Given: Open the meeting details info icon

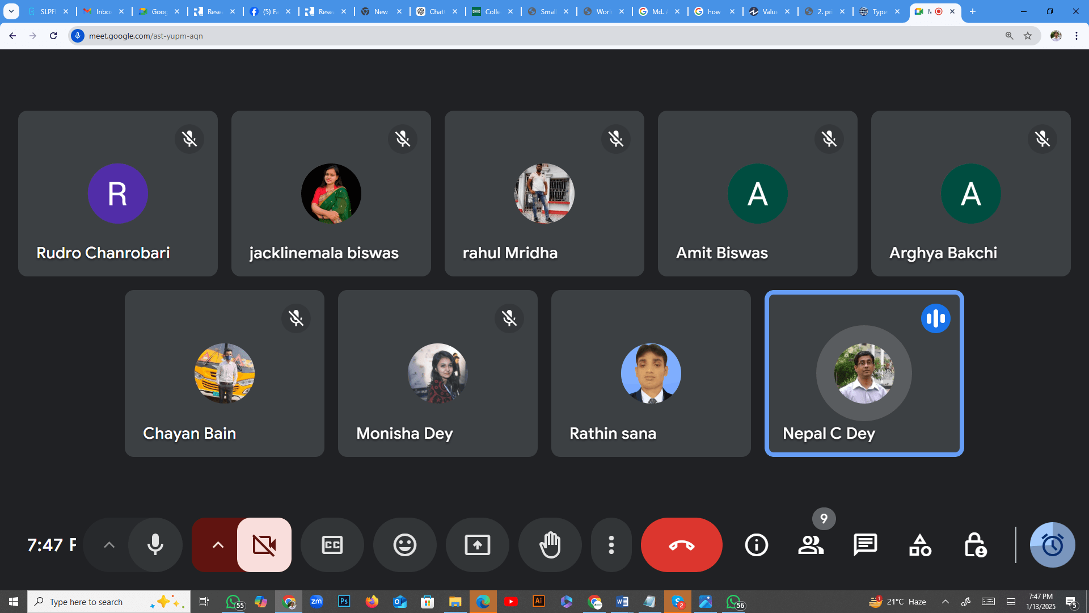Looking at the screenshot, I should point(756,545).
